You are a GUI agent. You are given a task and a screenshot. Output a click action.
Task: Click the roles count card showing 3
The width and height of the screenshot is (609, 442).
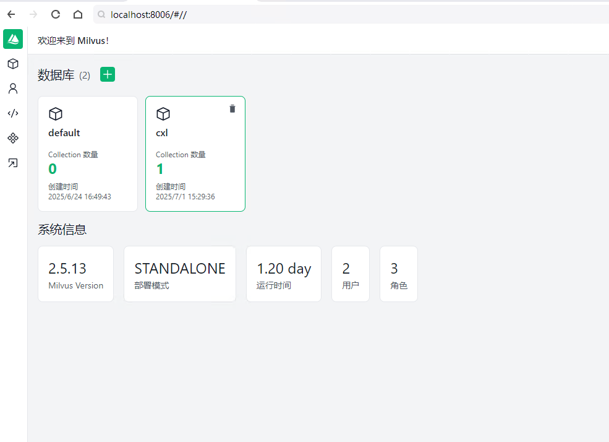[399, 274]
